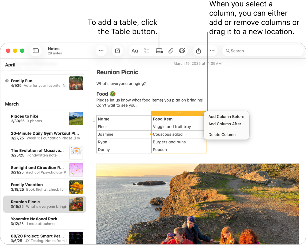
Task: Insert a table
Action: (x=159, y=50)
